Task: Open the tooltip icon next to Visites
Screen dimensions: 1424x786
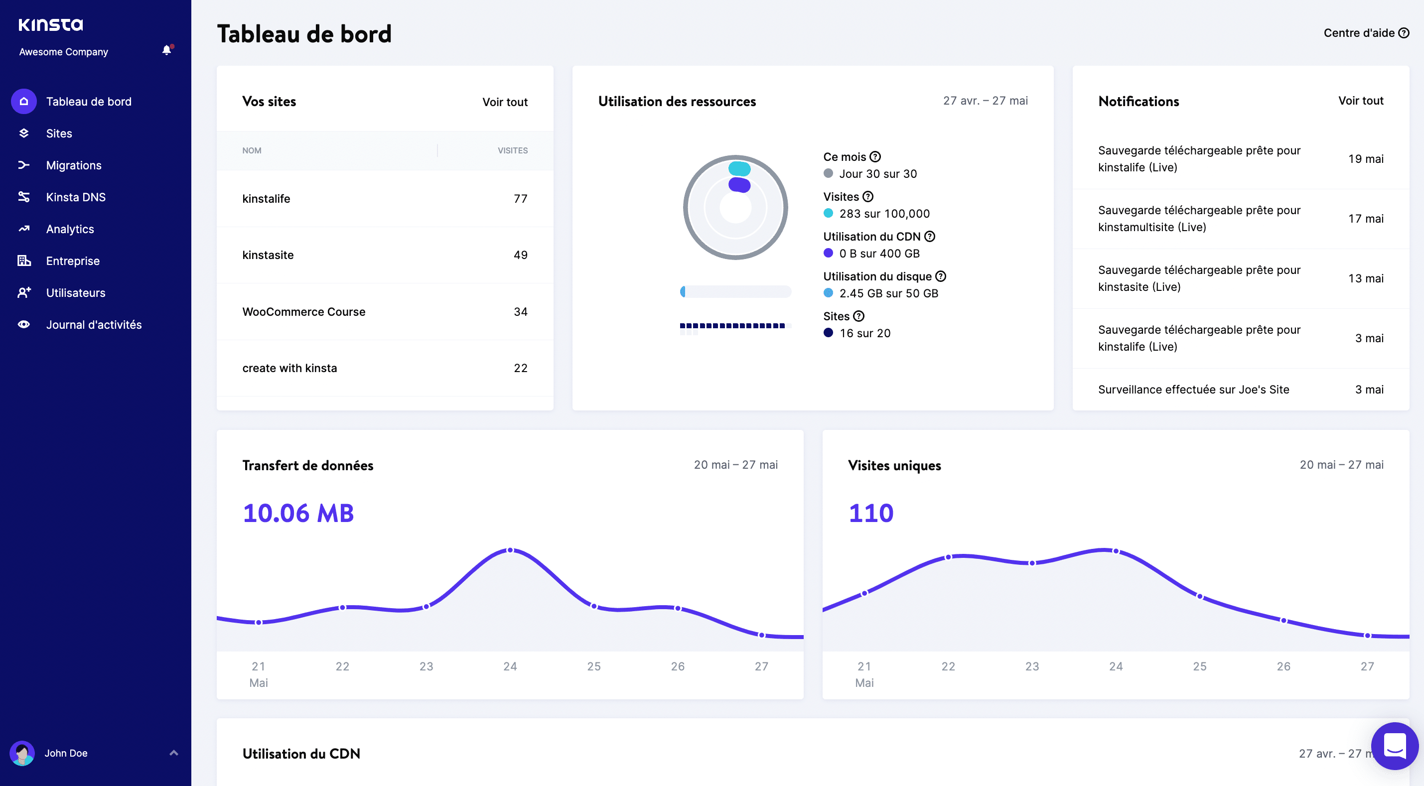Action: [x=867, y=196]
